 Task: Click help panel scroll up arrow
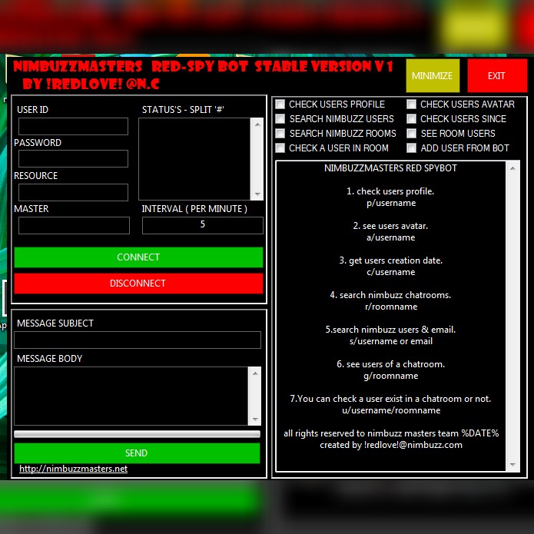pos(513,168)
